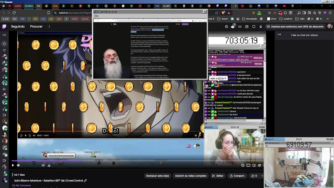Image resolution: width=334 pixels, height=188 pixels.
Task: Open the browser extensions puzzle icon
Action: (x=285, y=13)
